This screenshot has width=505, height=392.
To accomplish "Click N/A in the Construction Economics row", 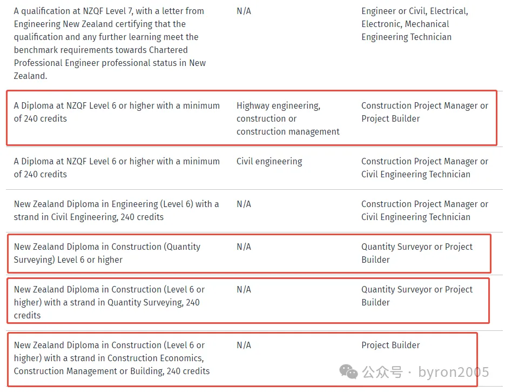I will (x=244, y=345).
